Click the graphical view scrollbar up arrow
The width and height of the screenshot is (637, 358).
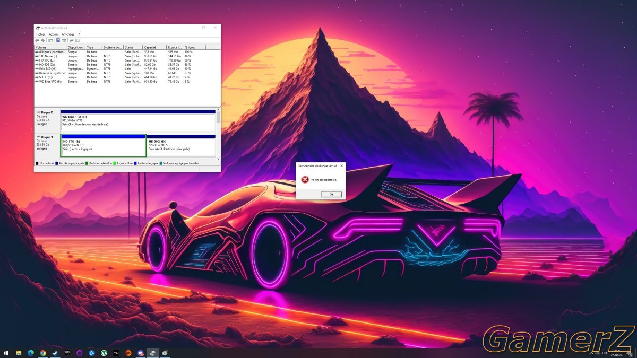click(x=218, y=110)
